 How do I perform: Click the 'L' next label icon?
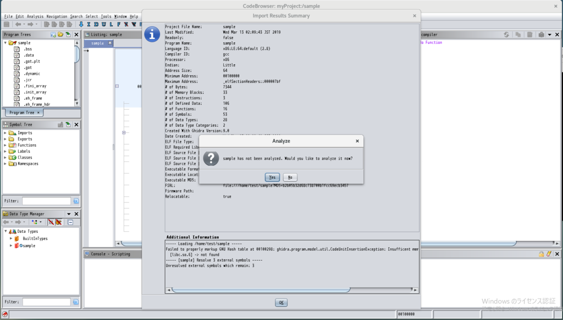[111, 24]
